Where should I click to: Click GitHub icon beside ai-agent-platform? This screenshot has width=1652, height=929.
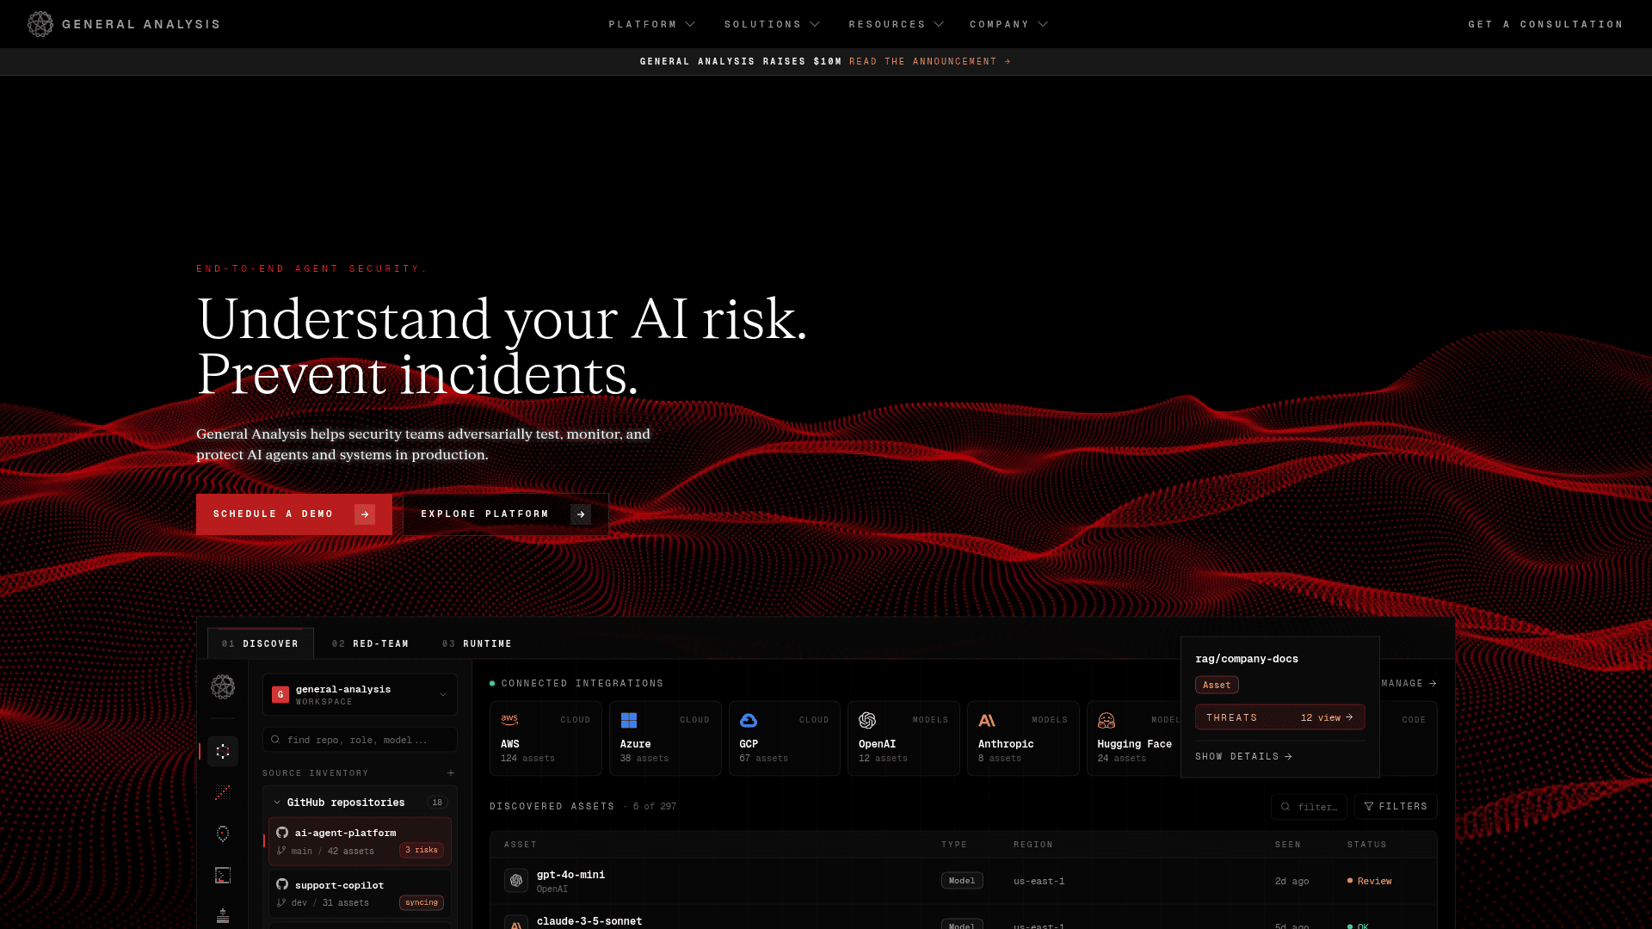coord(282,833)
